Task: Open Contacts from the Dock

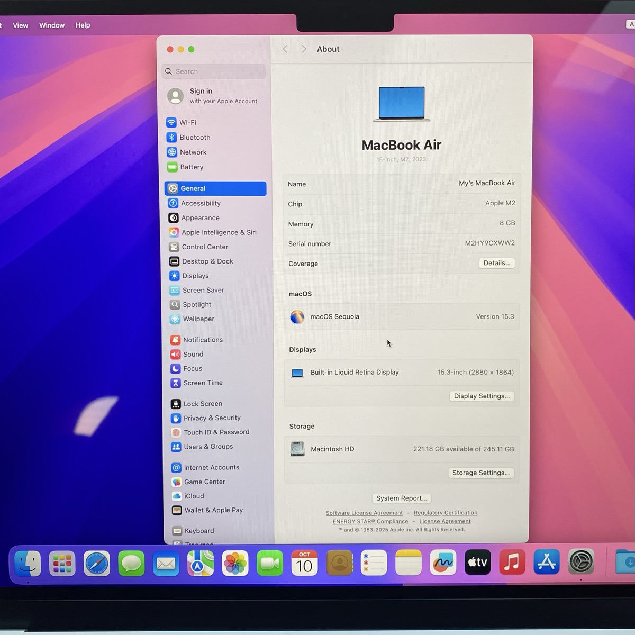Action: tap(340, 563)
